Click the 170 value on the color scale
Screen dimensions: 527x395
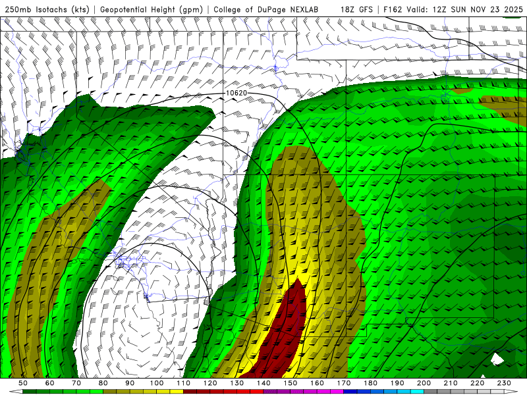(x=344, y=383)
